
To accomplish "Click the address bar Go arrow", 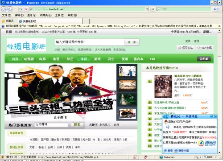I will (153, 9).
